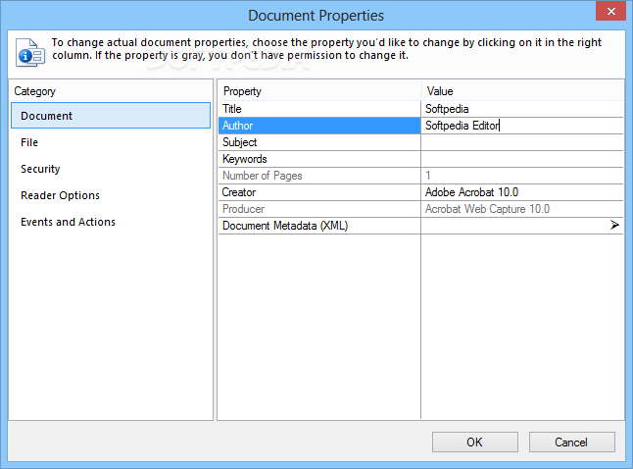Image resolution: width=633 pixels, height=469 pixels.
Task: Choose Events and Actions category
Action: pyautogui.click(x=111, y=222)
